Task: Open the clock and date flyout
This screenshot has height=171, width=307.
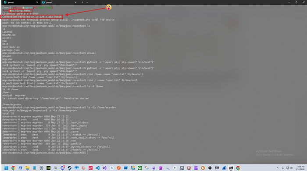Action: [300, 168]
